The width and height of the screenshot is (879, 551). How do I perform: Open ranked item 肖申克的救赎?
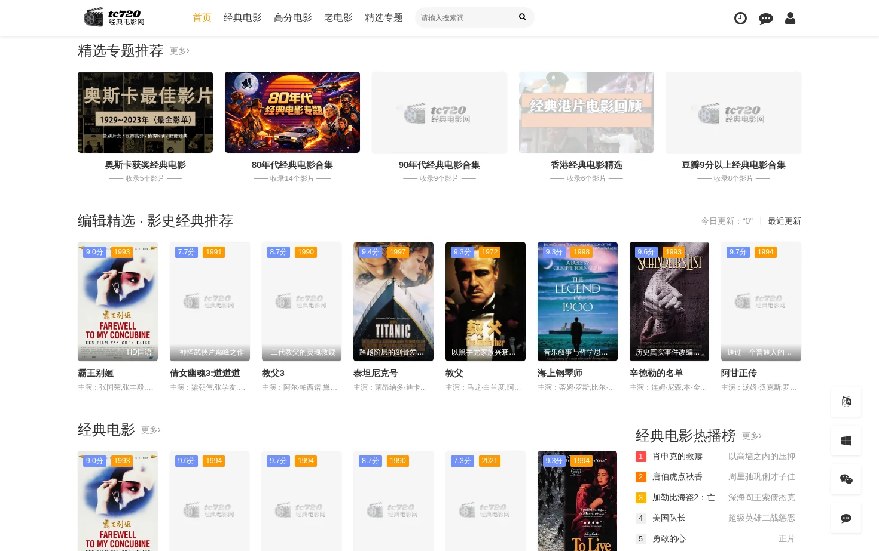click(677, 457)
